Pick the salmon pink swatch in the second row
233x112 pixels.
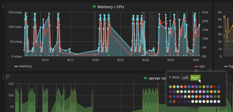click(x=193, y=92)
